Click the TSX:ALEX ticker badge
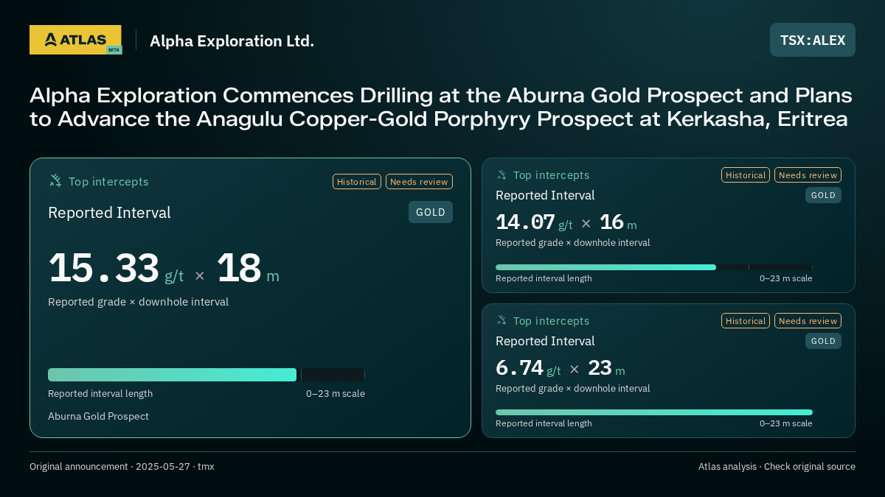This screenshot has height=497, width=885. [x=813, y=40]
